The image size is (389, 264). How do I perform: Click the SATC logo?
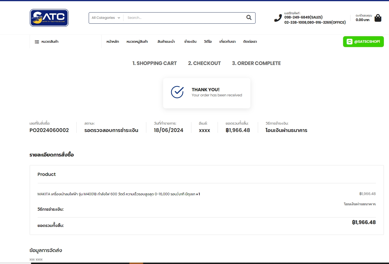[x=49, y=18]
